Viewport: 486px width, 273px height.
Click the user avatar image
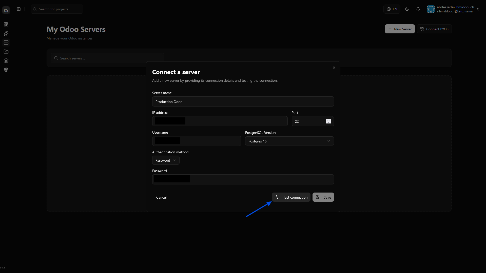[431, 9]
